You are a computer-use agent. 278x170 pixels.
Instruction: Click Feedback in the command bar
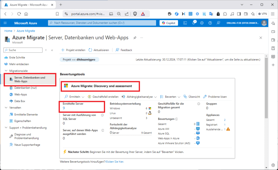124,50
